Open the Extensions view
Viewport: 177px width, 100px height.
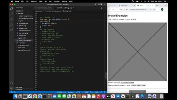click(x=11, y=30)
